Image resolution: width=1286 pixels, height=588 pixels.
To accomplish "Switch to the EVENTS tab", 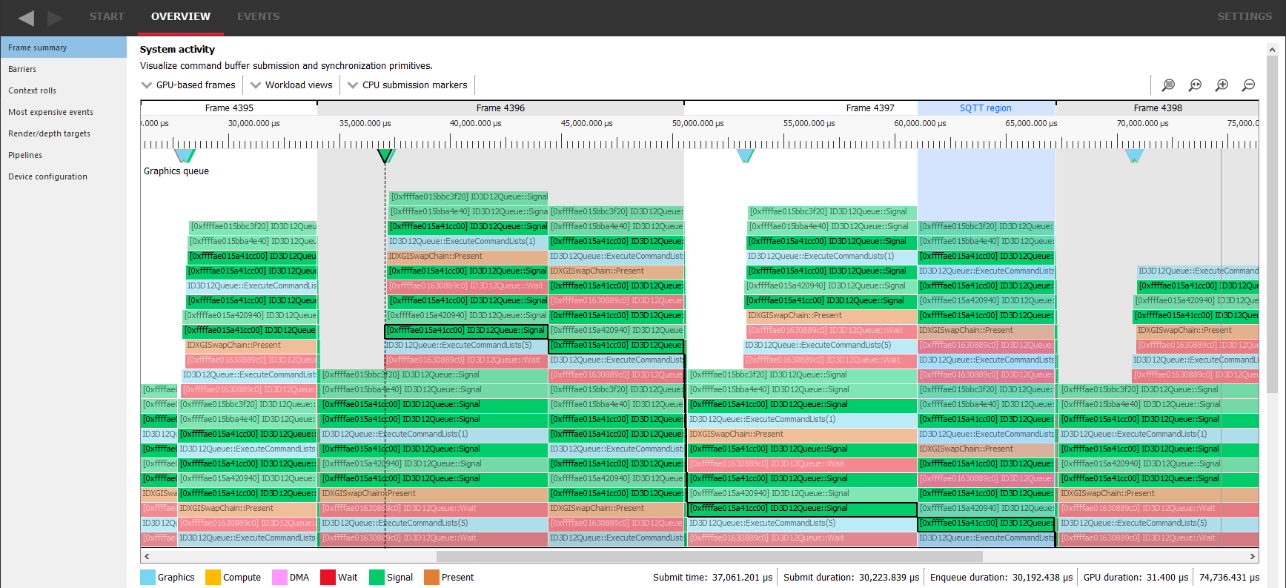I will [x=258, y=16].
